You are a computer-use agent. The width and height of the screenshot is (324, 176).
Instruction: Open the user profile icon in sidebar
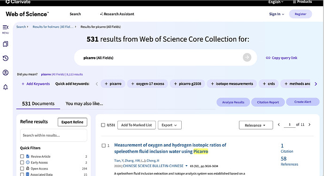click(5, 73)
